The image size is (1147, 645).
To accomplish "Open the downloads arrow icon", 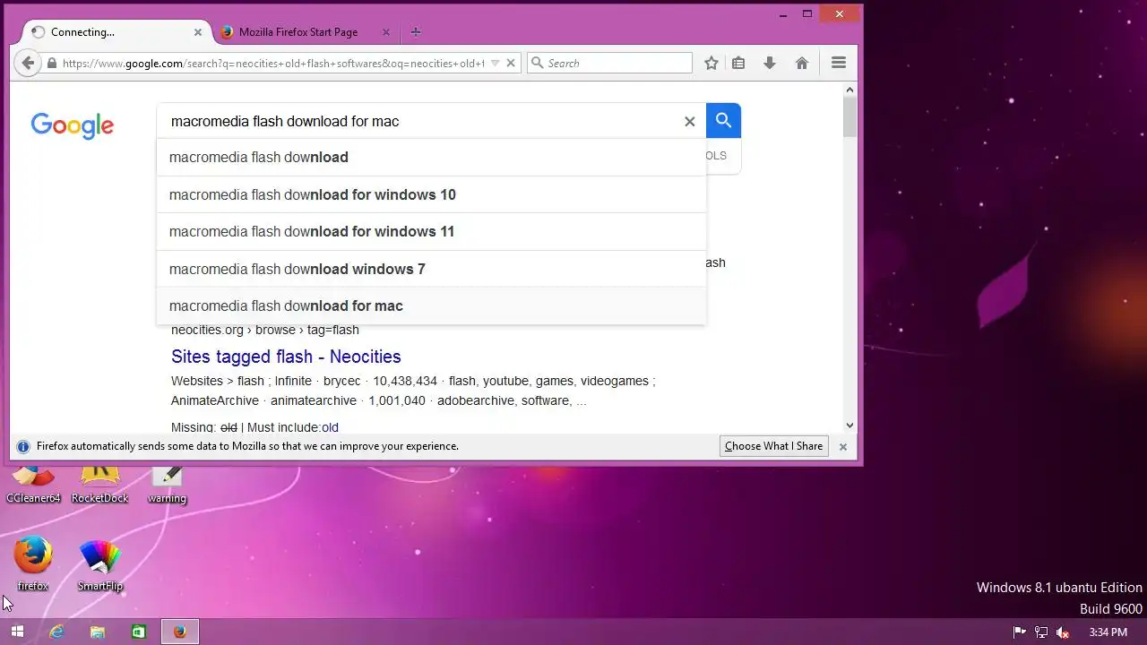I will pyautogui.click(x=770, y=63).
